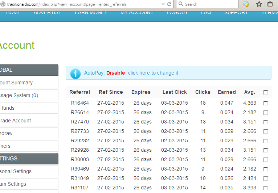Open Message System (0) in sidebar

pyautogui.click(x=29, y=95)
